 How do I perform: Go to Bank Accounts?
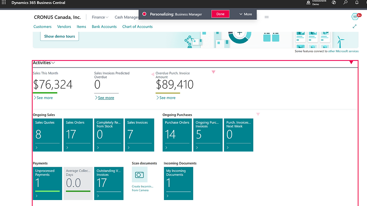[104, 26]
